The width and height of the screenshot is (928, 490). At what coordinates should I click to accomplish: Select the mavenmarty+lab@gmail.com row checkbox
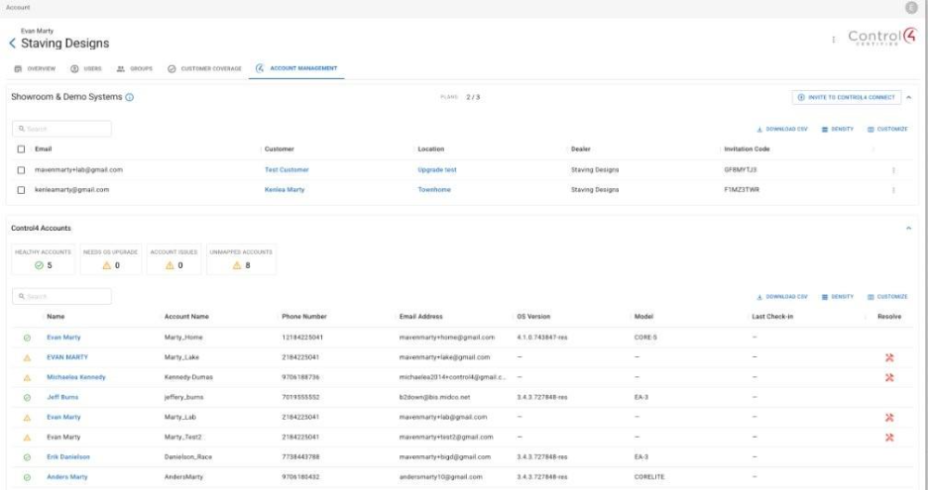[x=21, y=170]
